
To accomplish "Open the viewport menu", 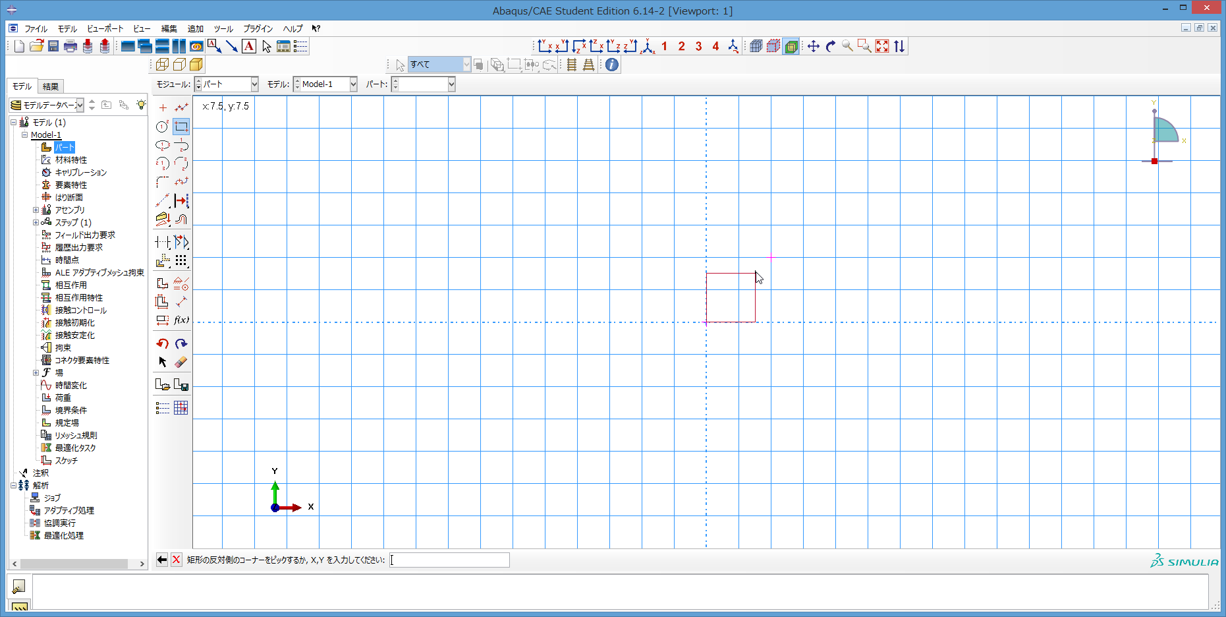I will (x=105, y=29).
